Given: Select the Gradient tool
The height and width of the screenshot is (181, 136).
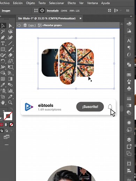Looking at the screenshot, I should (x=10, y=79).
